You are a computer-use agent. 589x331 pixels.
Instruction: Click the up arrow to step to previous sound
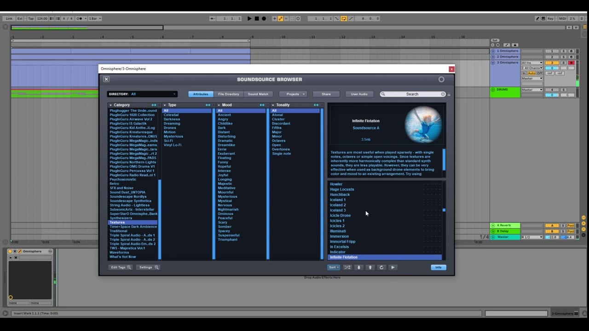(x=370, y=267)
